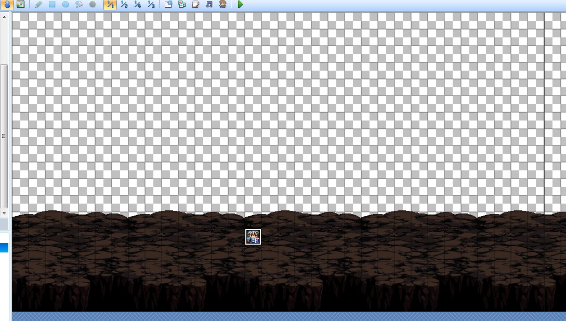Open the Script Editor
This screenshot has height=321, width=566.
coord(195,4)
